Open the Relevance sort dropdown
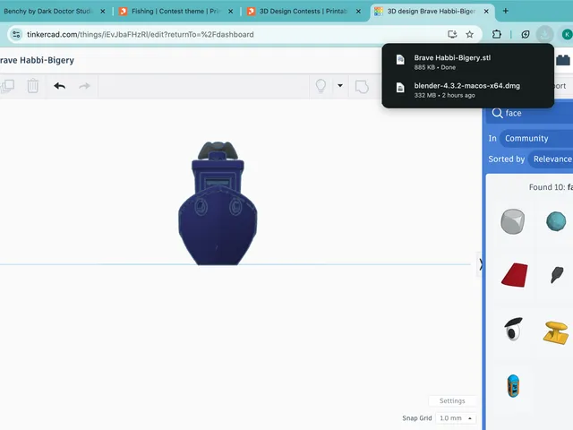573x430 pixels. 551,159
